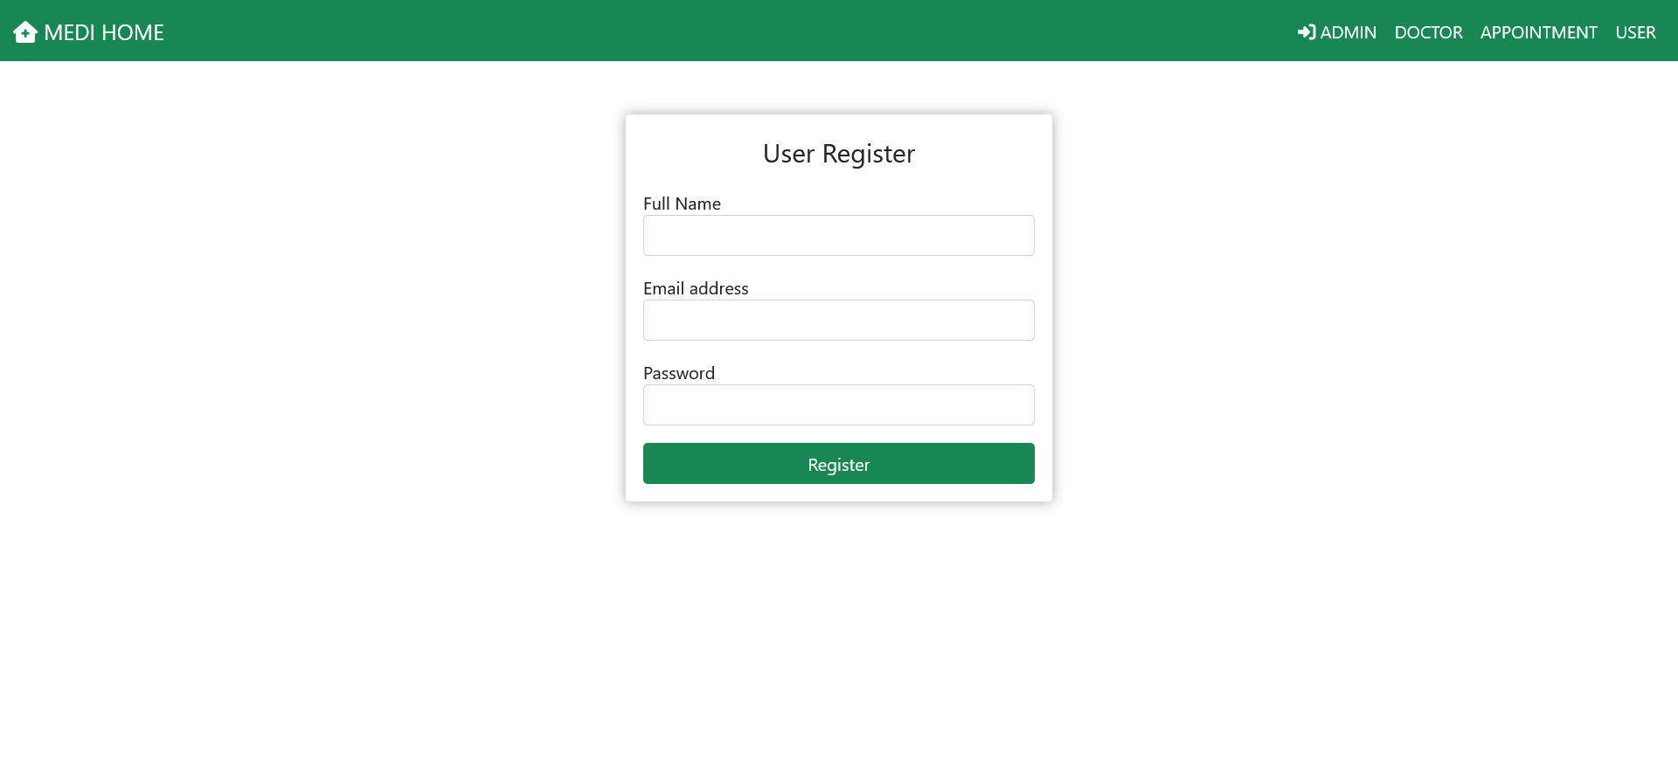Click MEDI HOME to return home

[105, 32]
